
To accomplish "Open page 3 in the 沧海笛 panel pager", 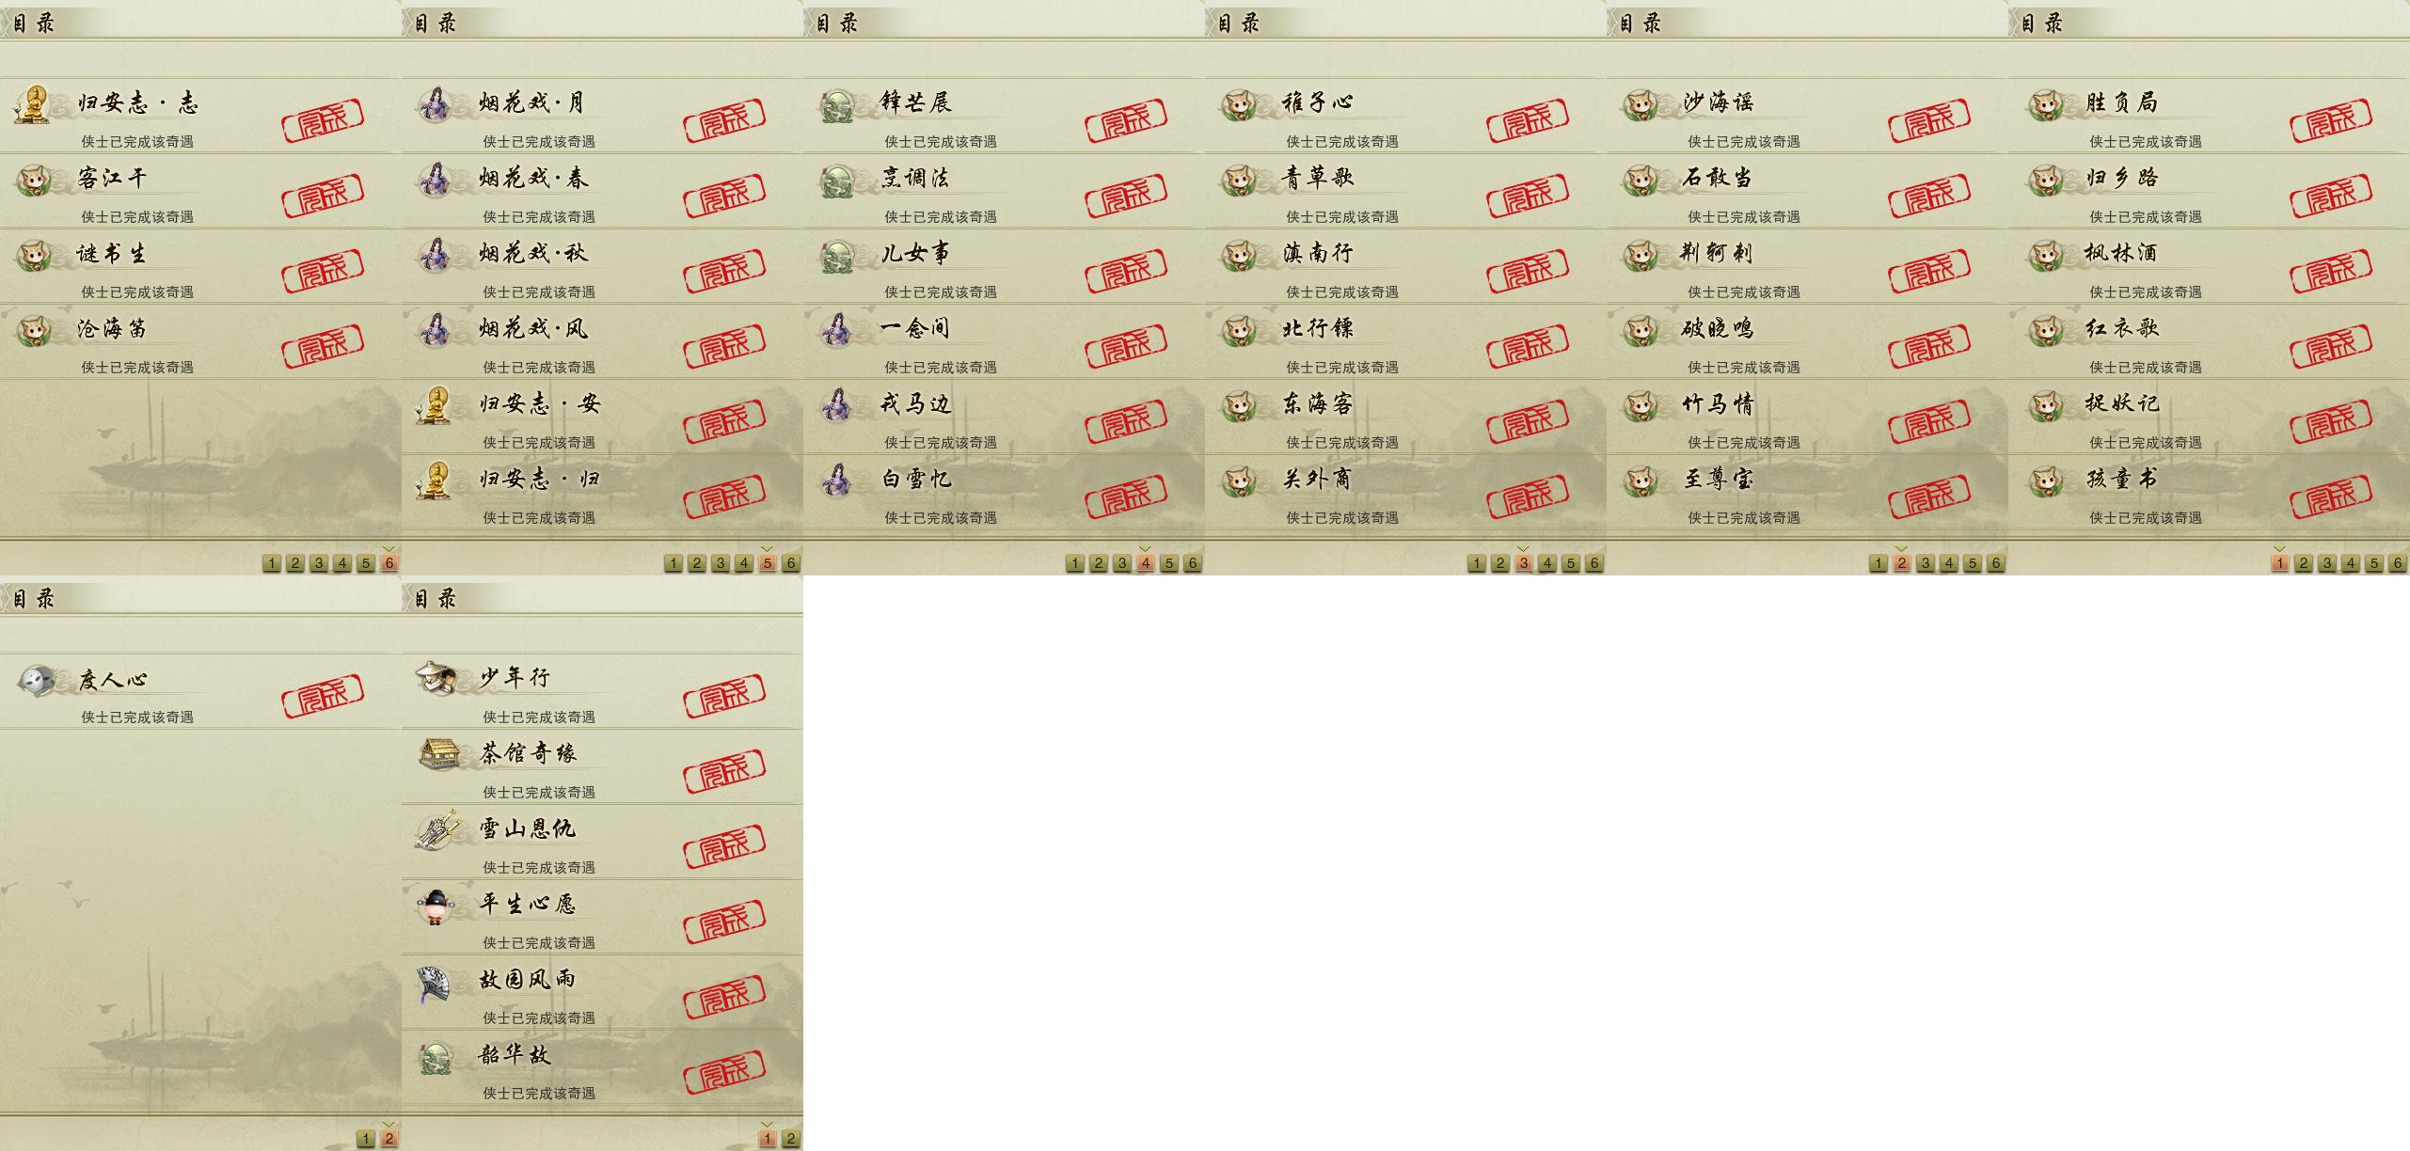I will [319, 563].
